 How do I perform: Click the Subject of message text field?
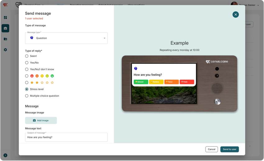[66, 137]
